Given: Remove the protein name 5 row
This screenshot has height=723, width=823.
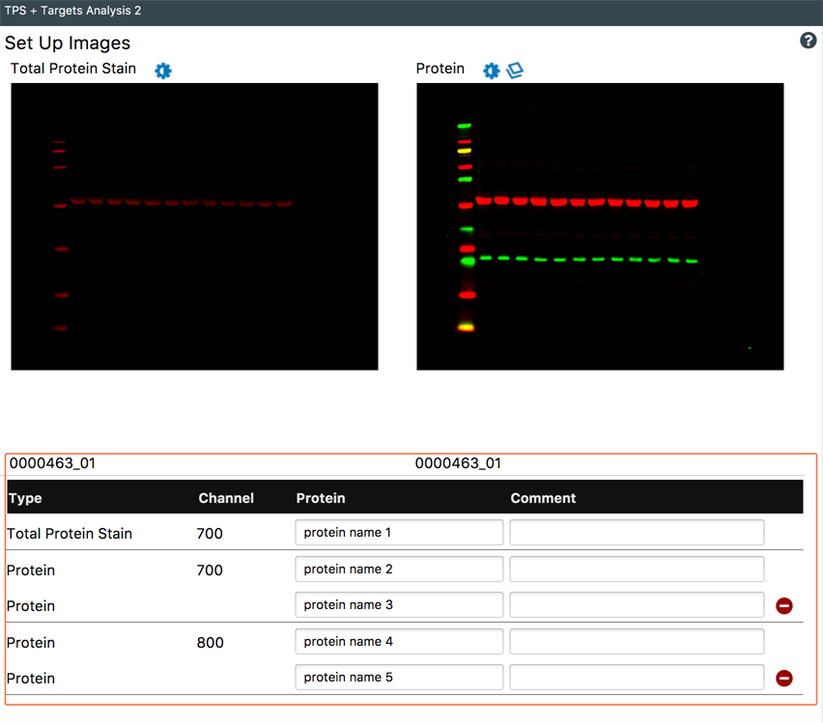Looking at the screenshot, I should point(784,679).
